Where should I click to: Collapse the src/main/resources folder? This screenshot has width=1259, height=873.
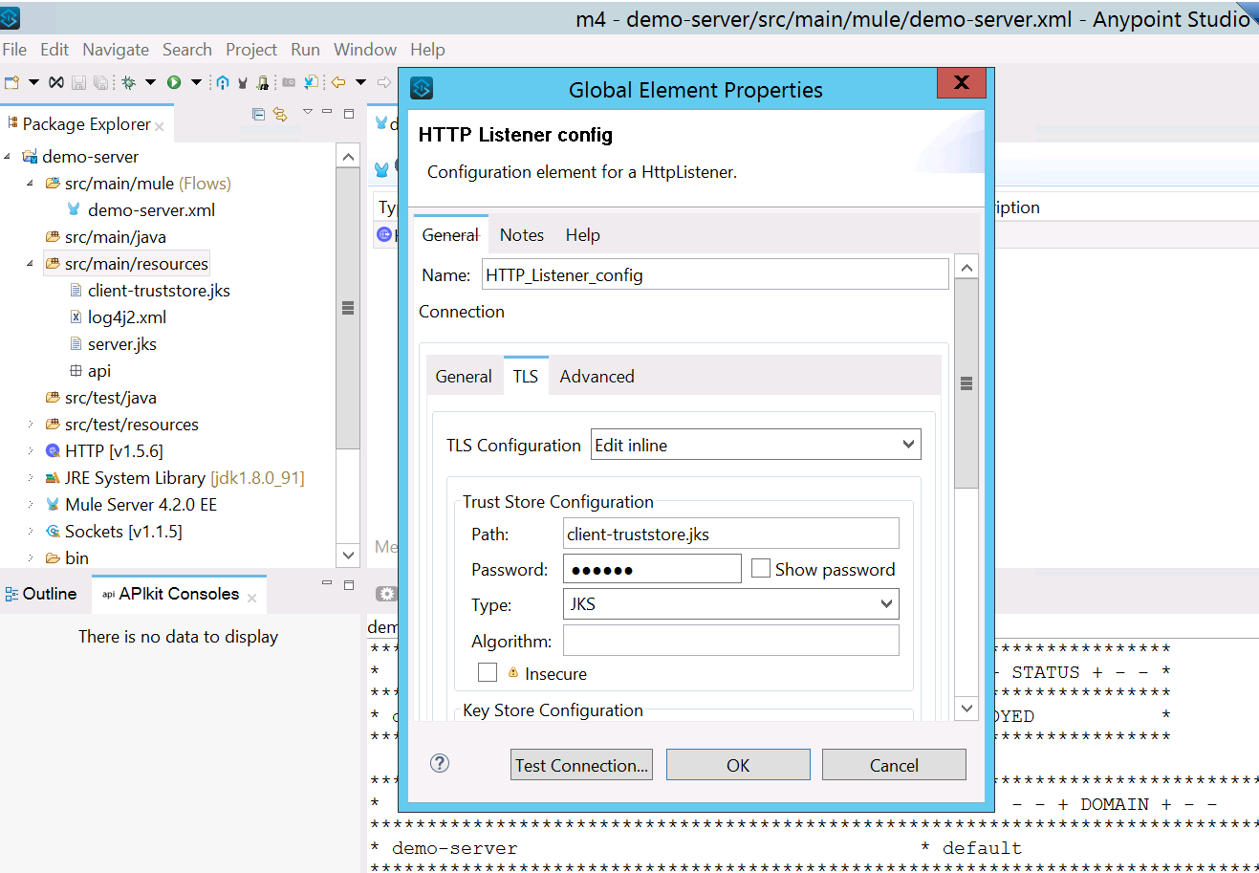pyautogui.click(x=30, y=264)
